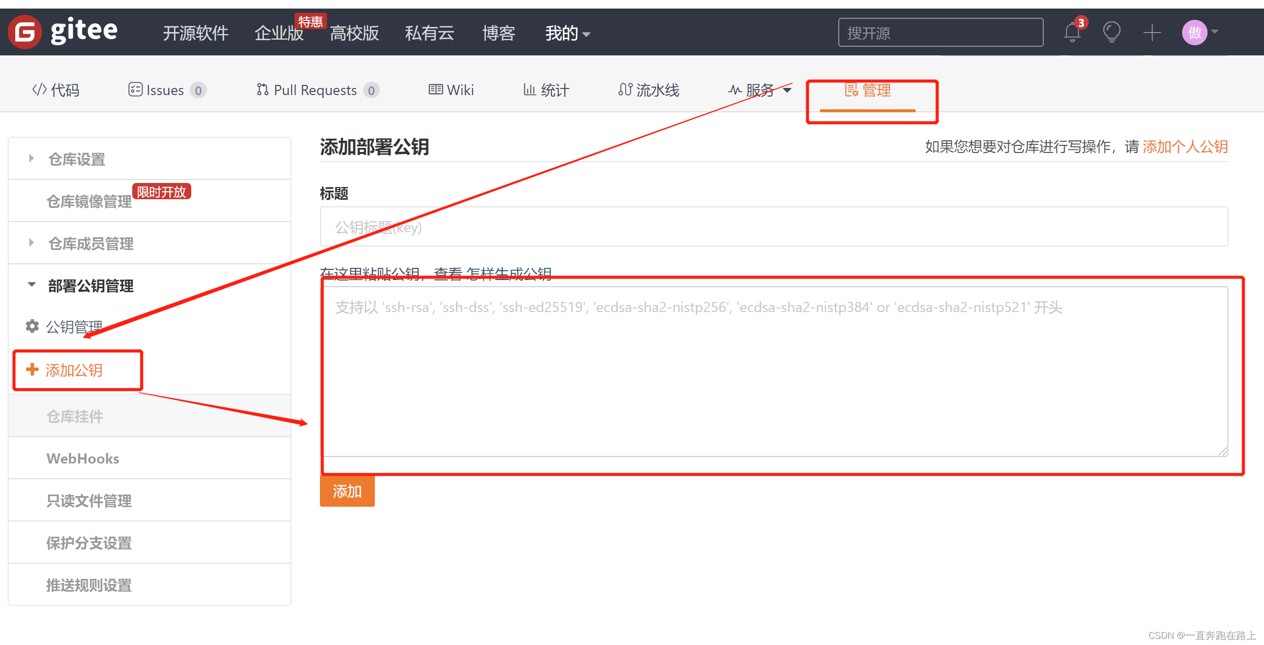Viewport: 1264px width, 645px height.
Task: Click the 代码 code brackets icon
Action: click(39, 89)
